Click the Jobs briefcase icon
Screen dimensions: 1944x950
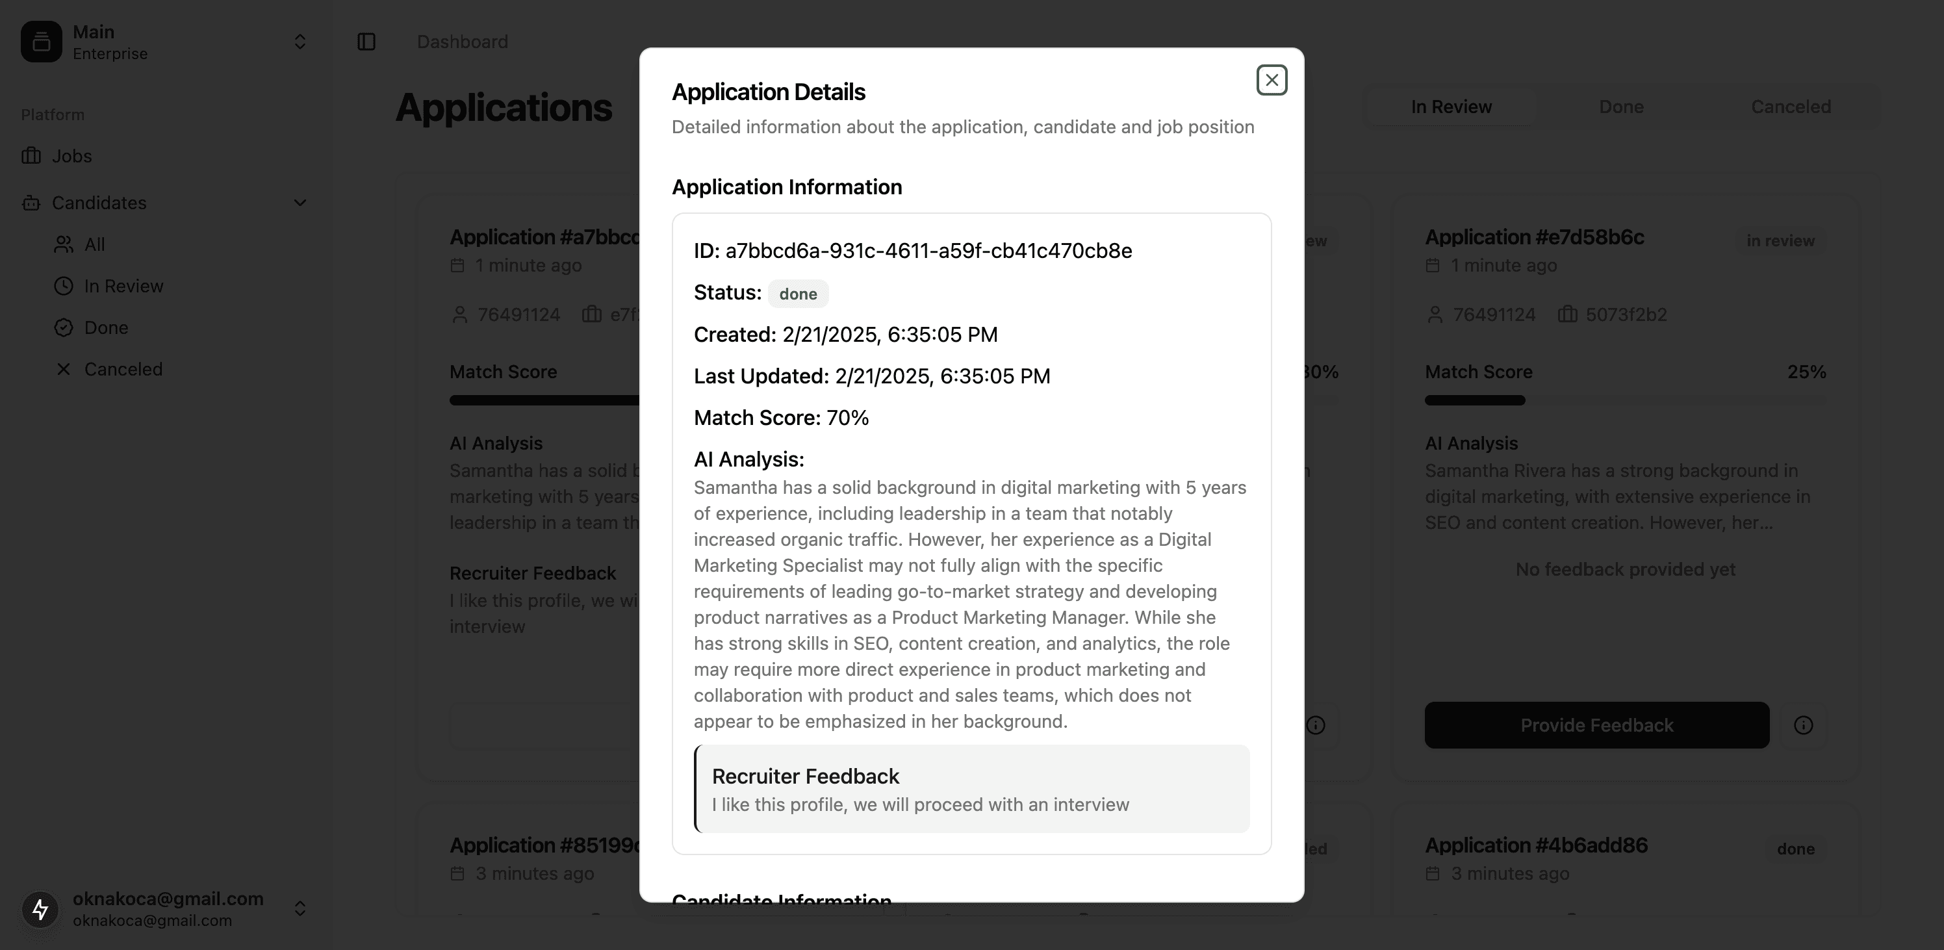point(31,156)
